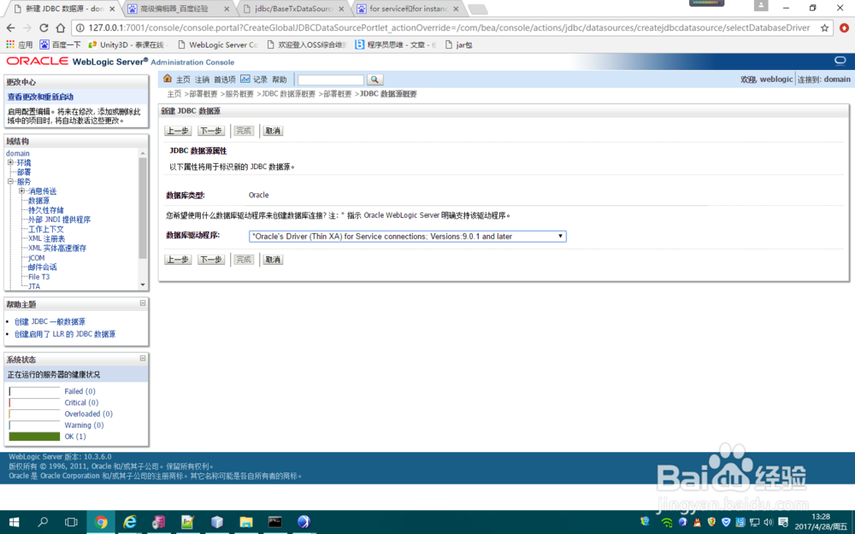This screenshot has height=534, width=855.
Task: Click the upper 上一步 button
Action: click(x=178, y=131)
